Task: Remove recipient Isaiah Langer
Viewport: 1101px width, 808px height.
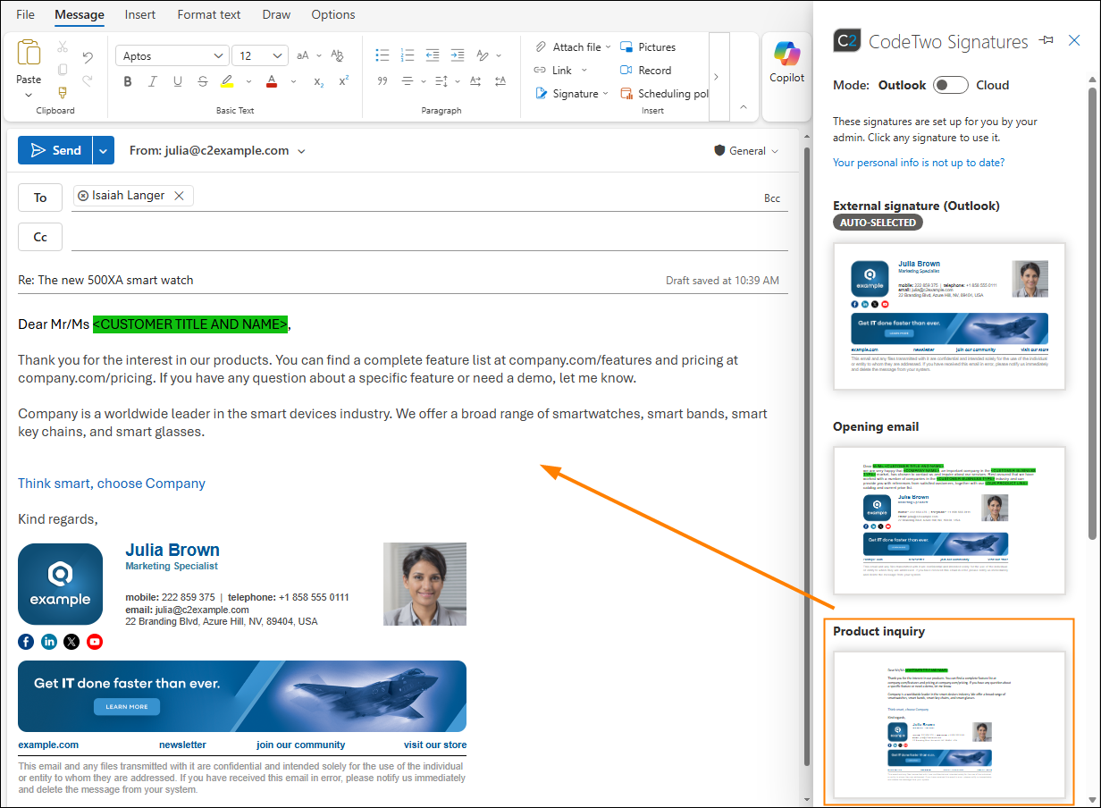Action: 179,196
